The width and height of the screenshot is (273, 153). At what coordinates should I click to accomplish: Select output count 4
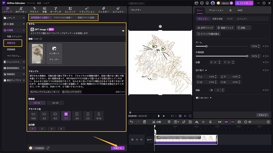point(61,129)
